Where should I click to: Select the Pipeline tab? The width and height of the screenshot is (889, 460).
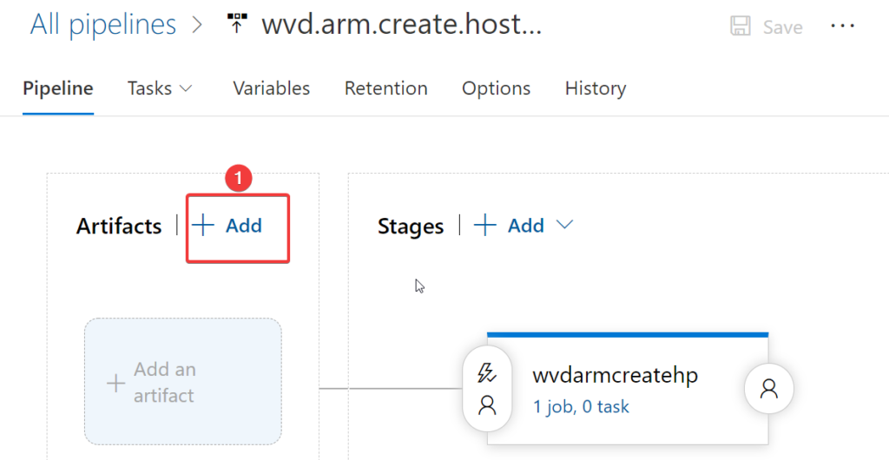click(x=58, y=89)
